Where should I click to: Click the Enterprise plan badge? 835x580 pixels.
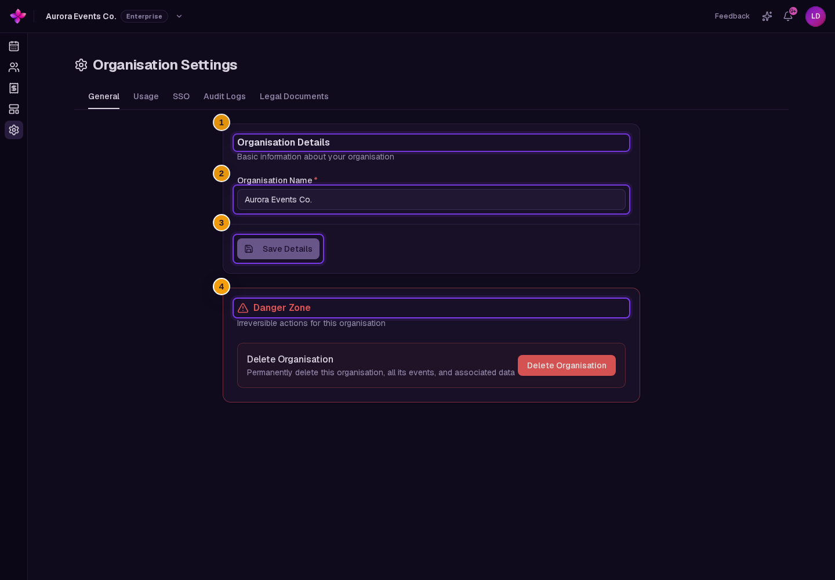click(x=144, y=16)
